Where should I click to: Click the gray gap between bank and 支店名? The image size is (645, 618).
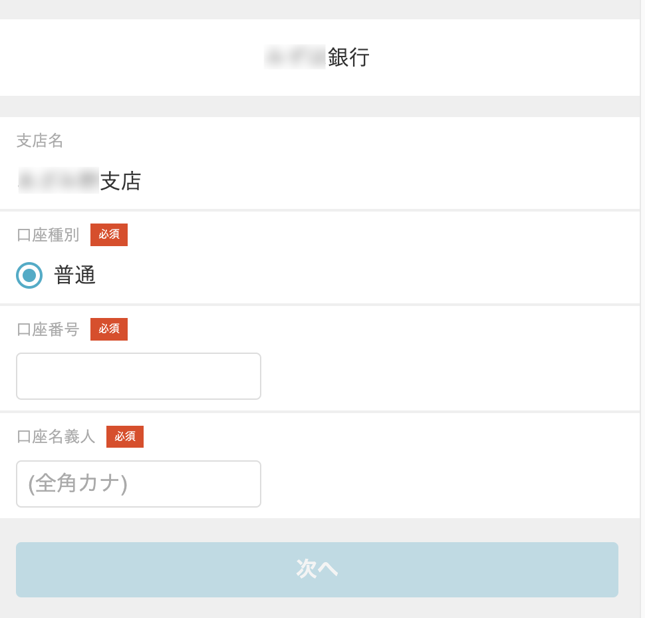[x=319, y=106]
